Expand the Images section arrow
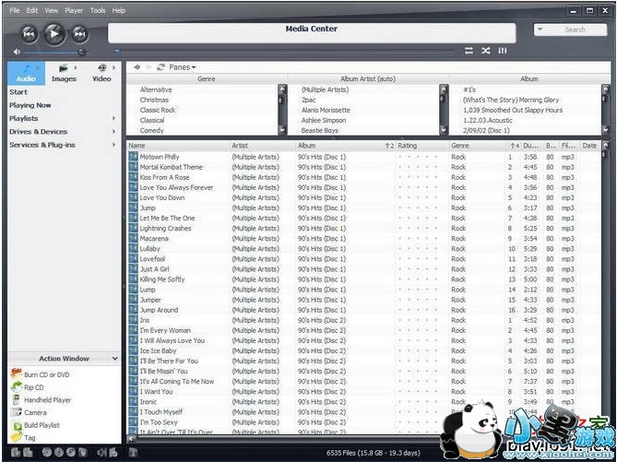The height and width of the screenshot is (462, 617). pyautogui.click(x=76, y=67)
